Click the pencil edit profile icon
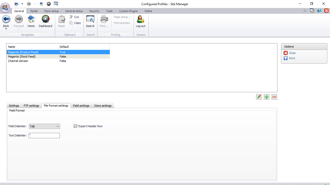Image resolution: width=330 pixels, height=185 pixels. [x=259, y=97]
